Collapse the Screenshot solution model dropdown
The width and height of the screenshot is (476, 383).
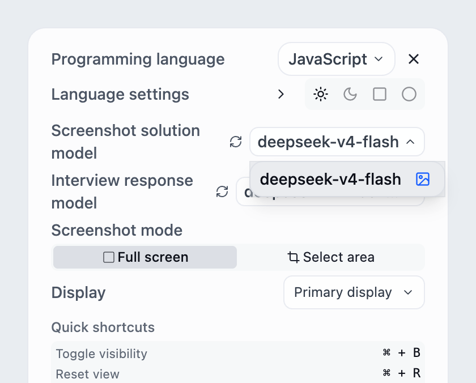tap(337, 142)
